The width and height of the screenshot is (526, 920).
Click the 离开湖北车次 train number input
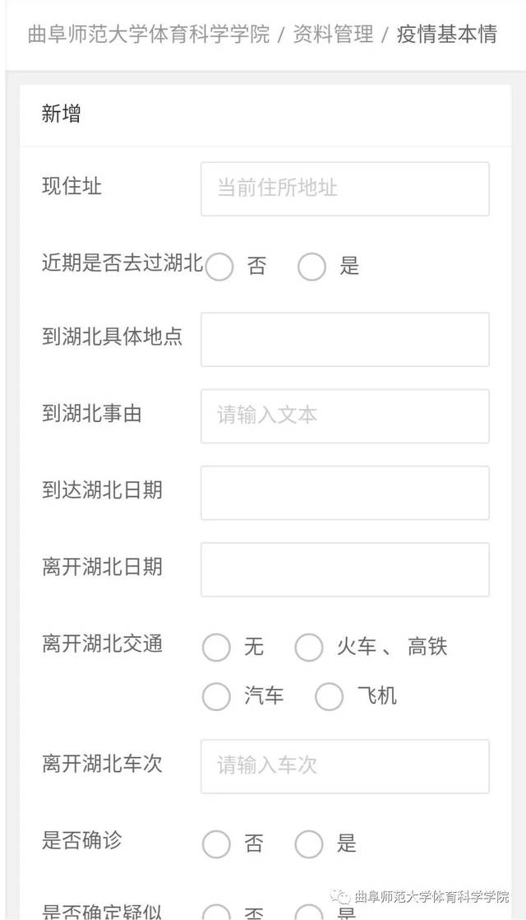(344, 766)
